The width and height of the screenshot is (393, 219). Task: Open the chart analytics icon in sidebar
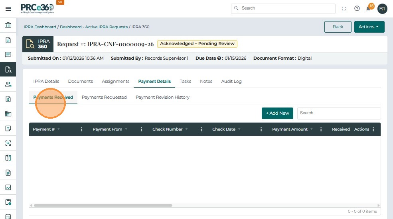[8, 188]
